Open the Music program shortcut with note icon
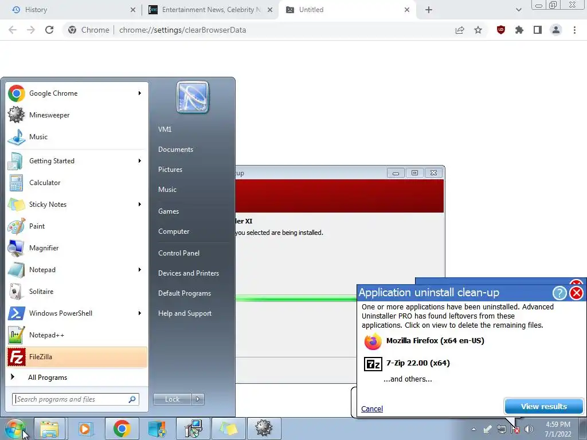This screenshot has width=587, height=440. coord(77,136)
